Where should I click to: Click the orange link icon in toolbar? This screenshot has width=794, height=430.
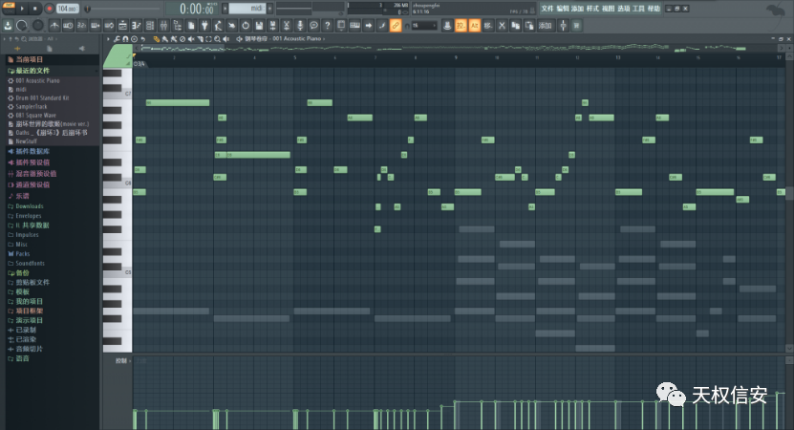click(396, 25)
